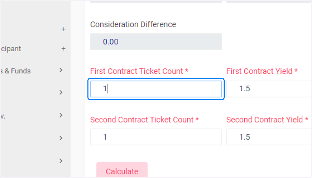
Task: Open the bottom-most sidebar chevron
Action: click(x=61, y=161)
